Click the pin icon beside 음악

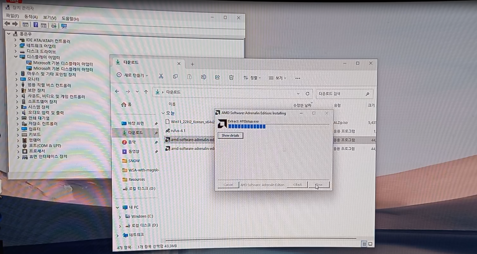click(x=156, y=142)
